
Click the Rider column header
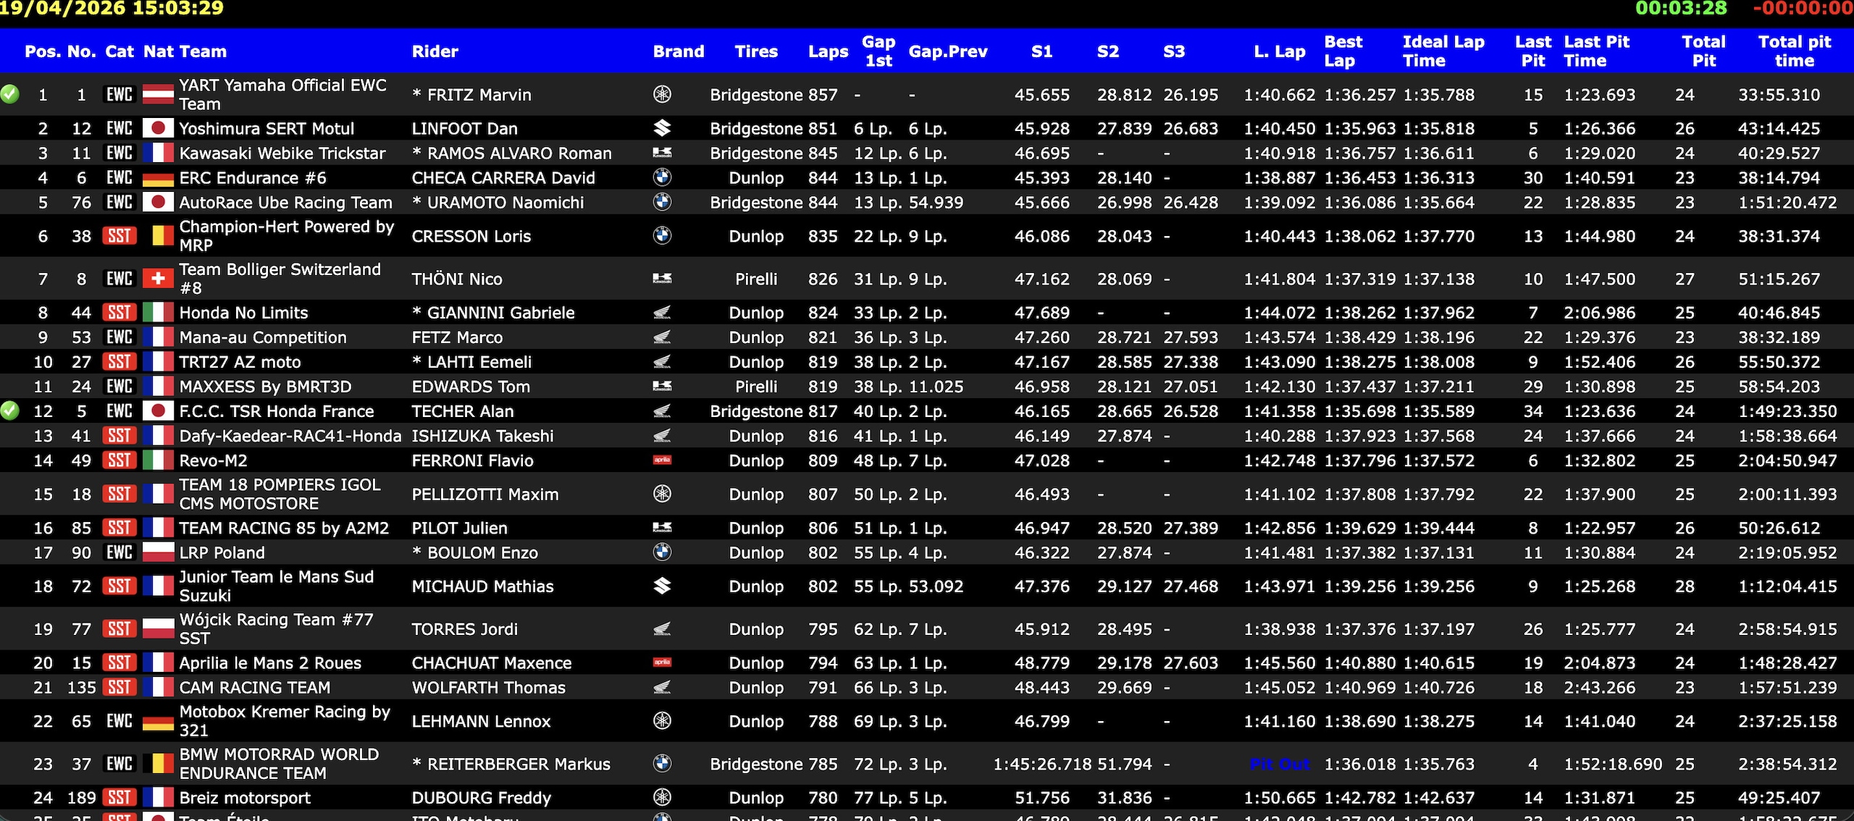point(435,51)
